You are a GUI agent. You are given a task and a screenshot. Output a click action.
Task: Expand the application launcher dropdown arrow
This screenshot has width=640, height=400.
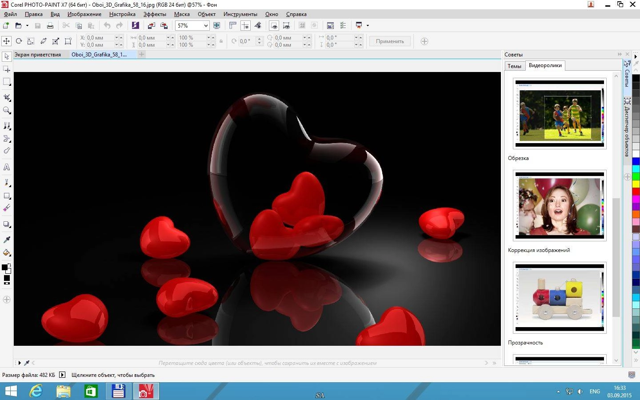[368, 25]
